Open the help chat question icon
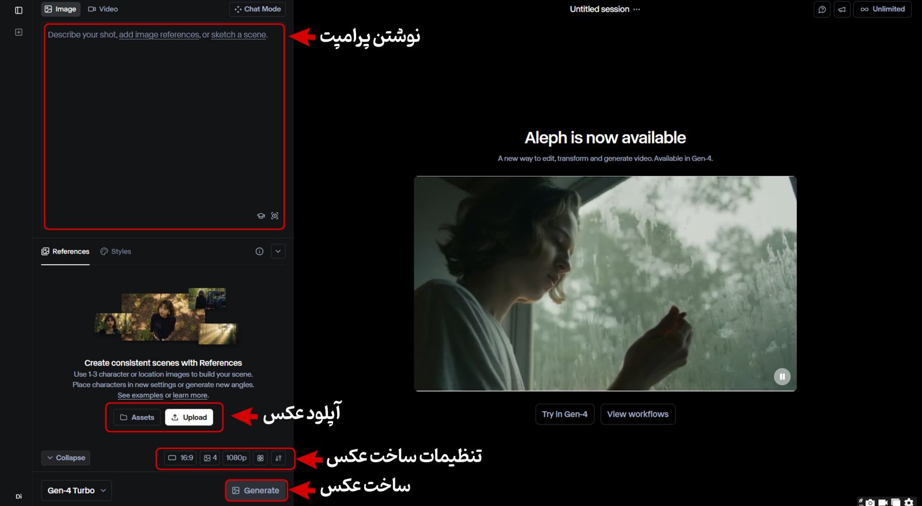 point(822,9)
